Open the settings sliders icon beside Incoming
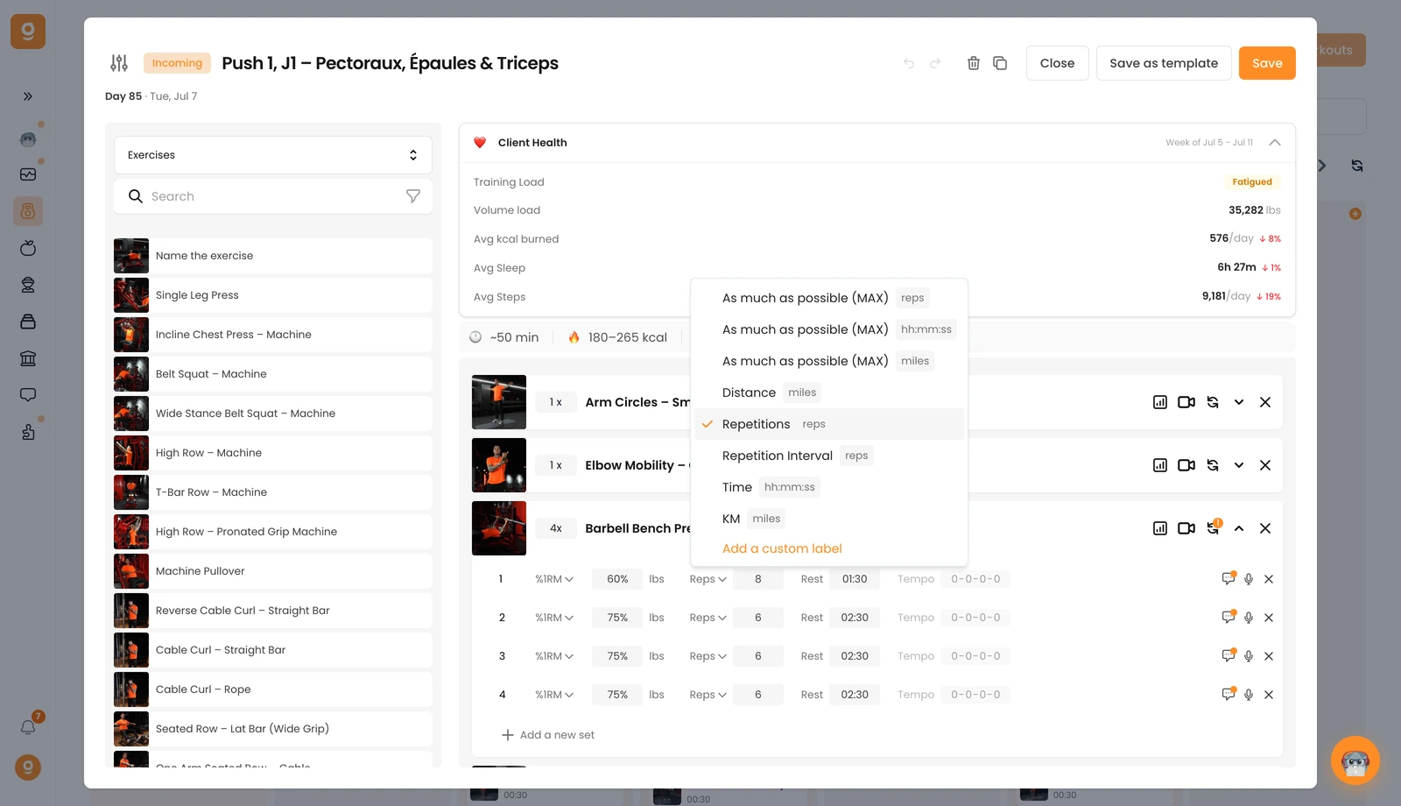Image resolution: width=1401 pixels, height=806 pixels. point(119,63)
